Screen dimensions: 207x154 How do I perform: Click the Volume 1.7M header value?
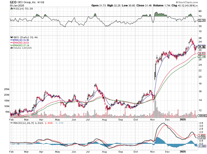162,6
